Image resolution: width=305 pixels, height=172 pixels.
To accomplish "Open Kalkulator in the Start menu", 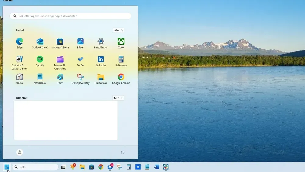I will point(121,60).
